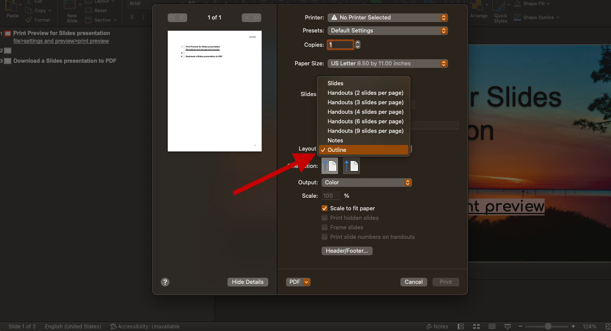
Task: Click the Hide Details button
Action: click(247, 282)
